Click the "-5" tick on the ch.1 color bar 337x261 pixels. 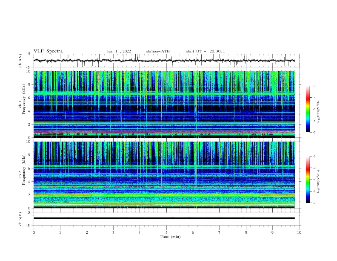(x=314, y=109)
